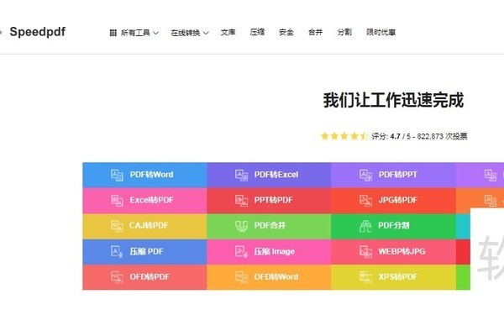
Task: Open the 压缩 PDF tool
Action: pyautogui.click(x=144, y=252)
